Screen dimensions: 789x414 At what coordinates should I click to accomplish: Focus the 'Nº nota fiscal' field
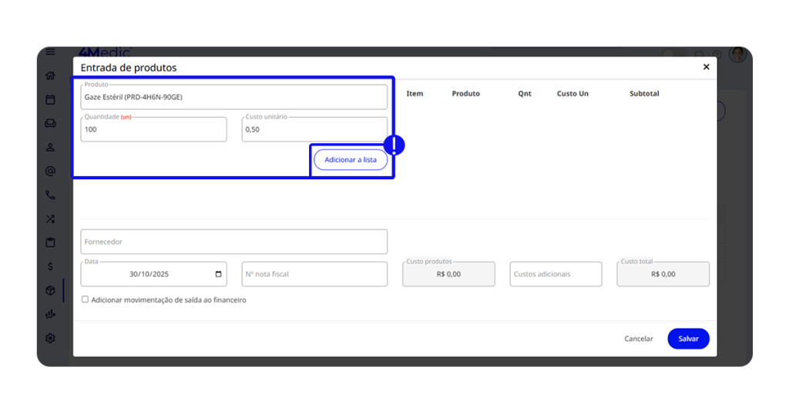click(x=314, y=274)
